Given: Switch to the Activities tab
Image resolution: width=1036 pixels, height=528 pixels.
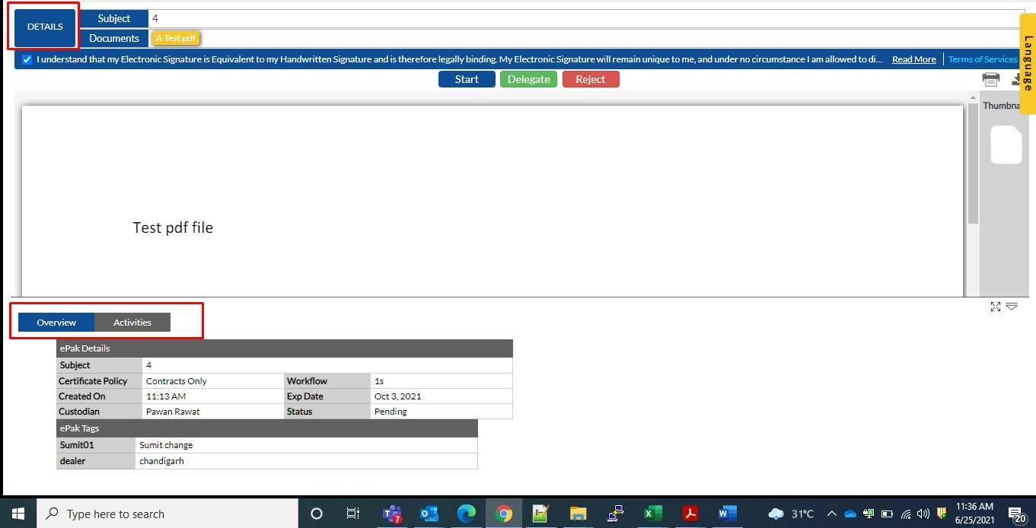Looking at the screenshot, I should tap(132, 323).
